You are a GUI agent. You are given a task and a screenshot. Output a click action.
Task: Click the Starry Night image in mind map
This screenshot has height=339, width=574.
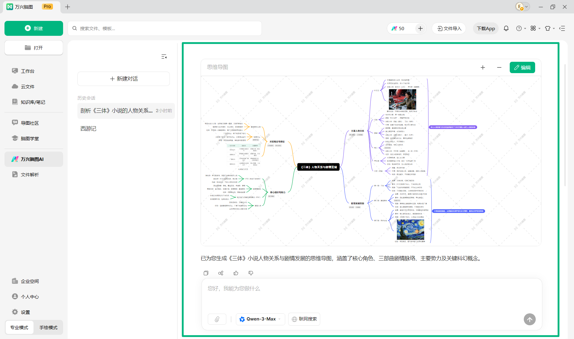pos(410,229)
